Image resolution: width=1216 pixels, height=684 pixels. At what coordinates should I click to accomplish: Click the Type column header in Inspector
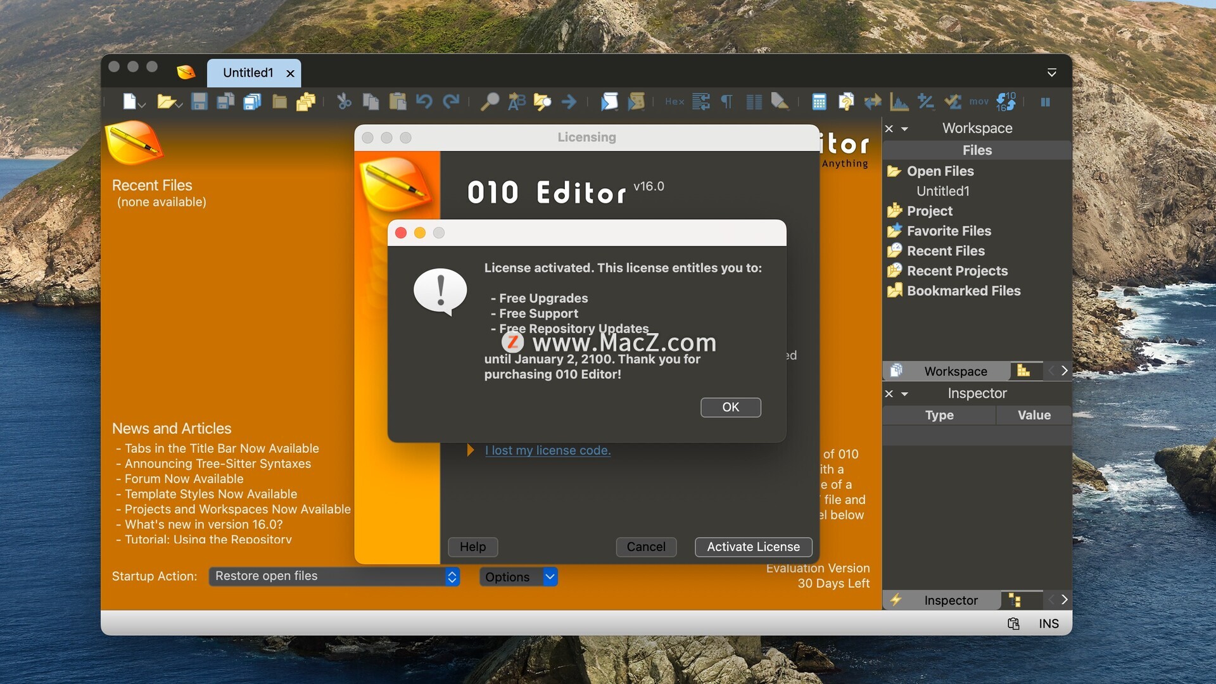click(x=939, y=415)
